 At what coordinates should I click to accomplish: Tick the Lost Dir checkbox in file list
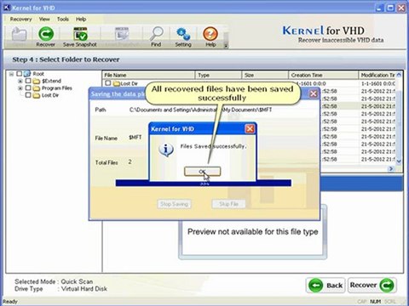[107, 83]
